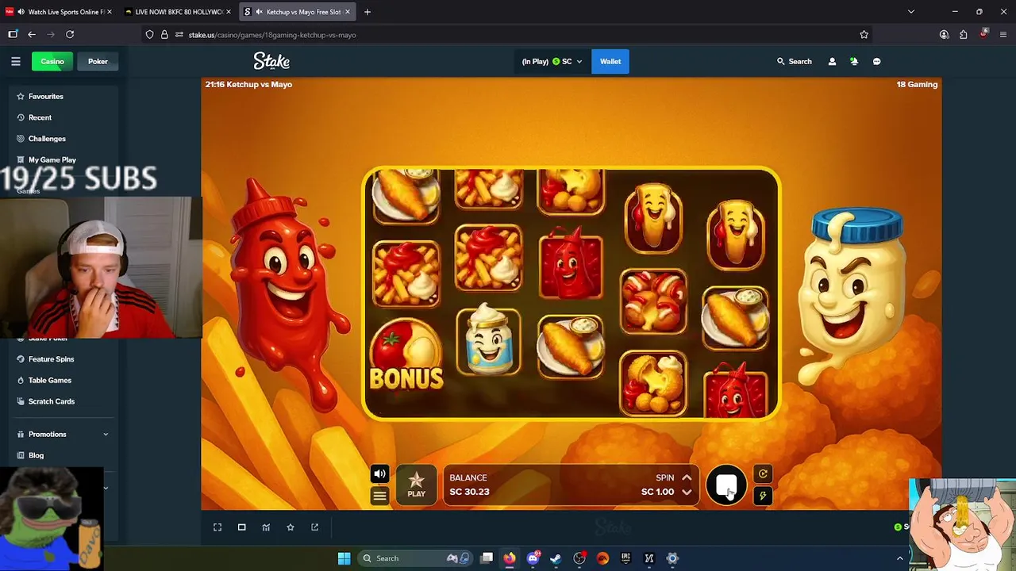Switch to BKFC 80 Hollywood tab
The image size is (1016, 571).
[x=179, y=12]
